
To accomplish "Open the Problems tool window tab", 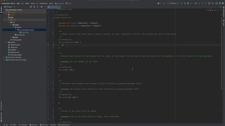I will click(x=23, y=125).
